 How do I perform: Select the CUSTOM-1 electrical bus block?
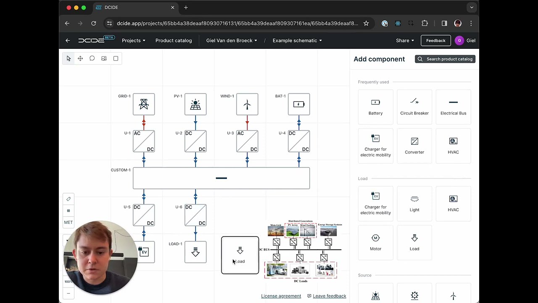[x=222, y=178]
